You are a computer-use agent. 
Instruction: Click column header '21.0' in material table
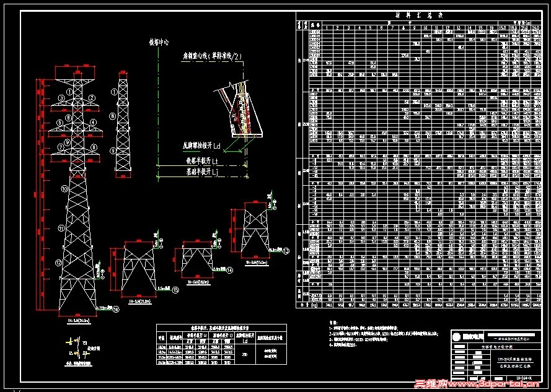(x=526, y=27)
